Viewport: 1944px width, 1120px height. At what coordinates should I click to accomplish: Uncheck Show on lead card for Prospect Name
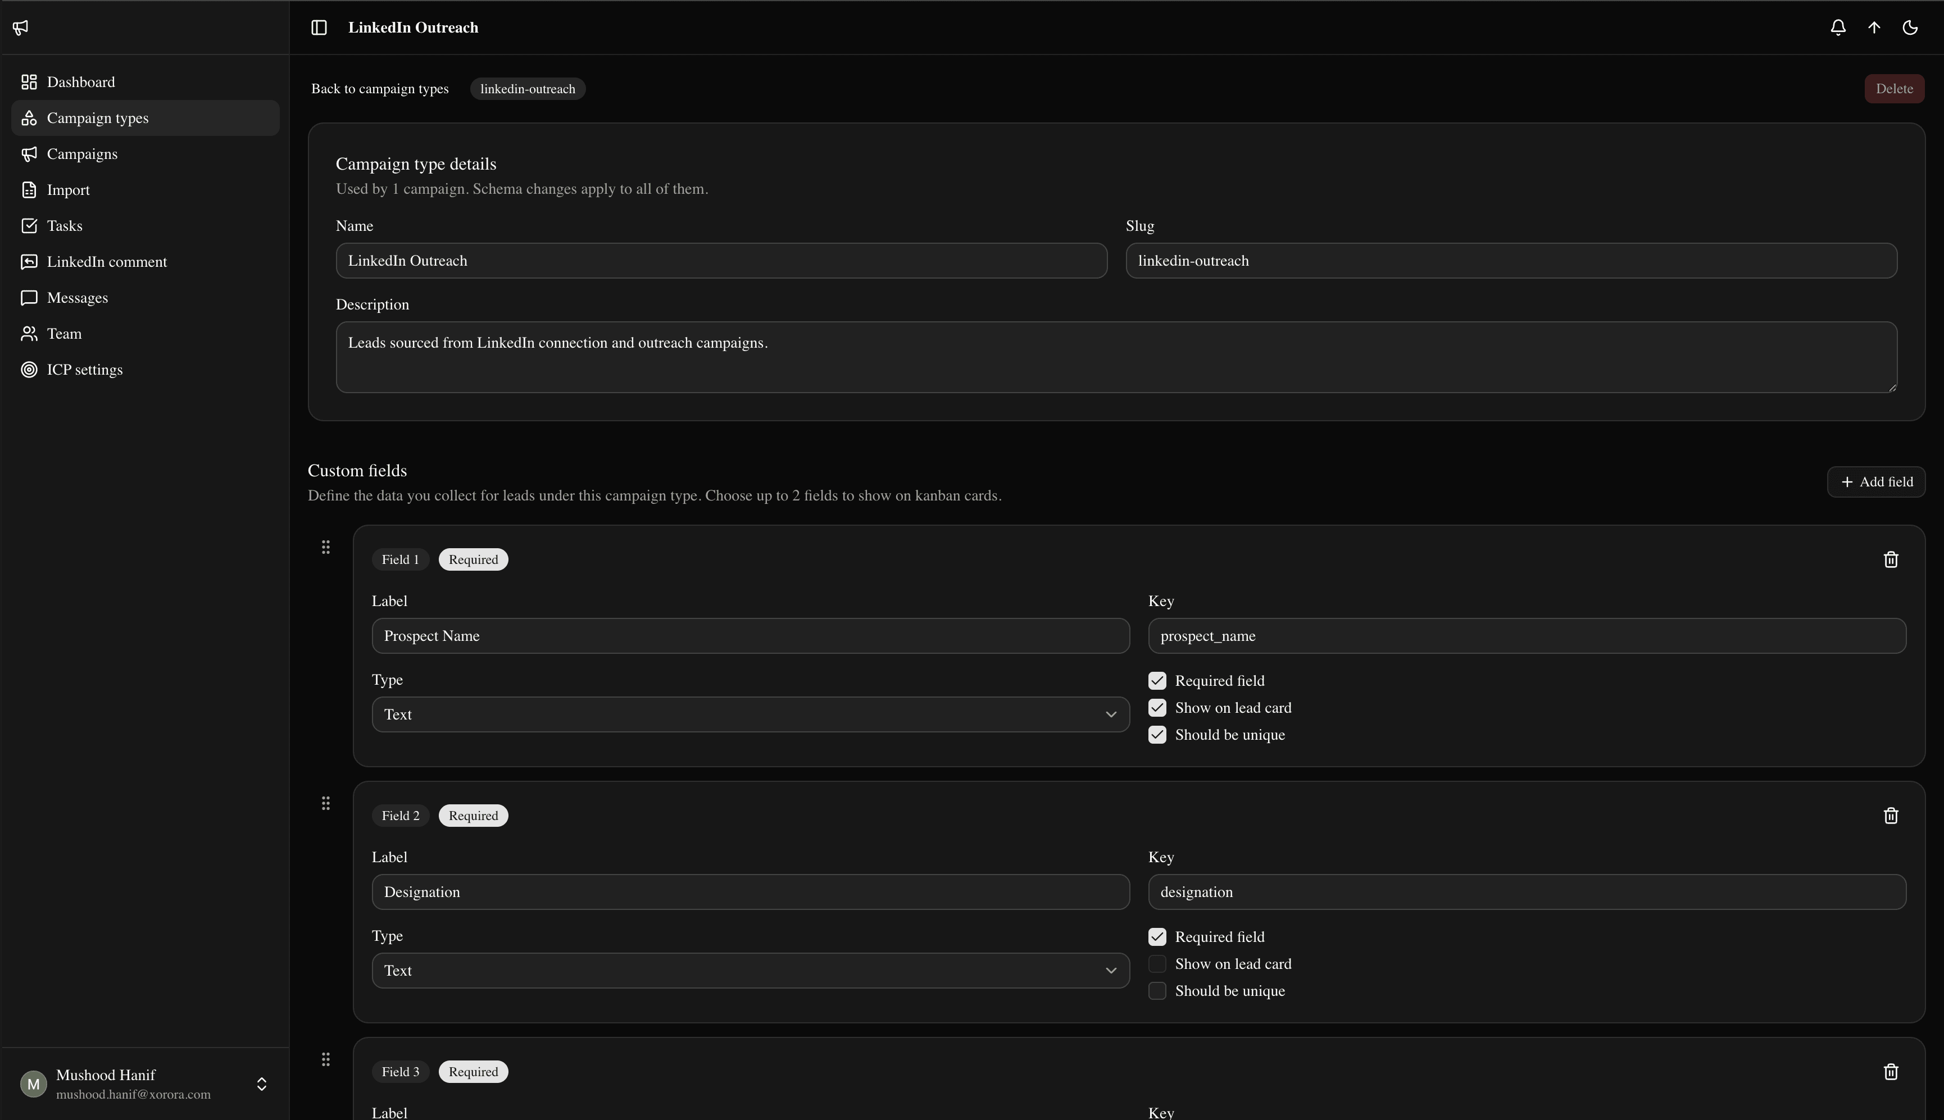[x=1157, y=708]
